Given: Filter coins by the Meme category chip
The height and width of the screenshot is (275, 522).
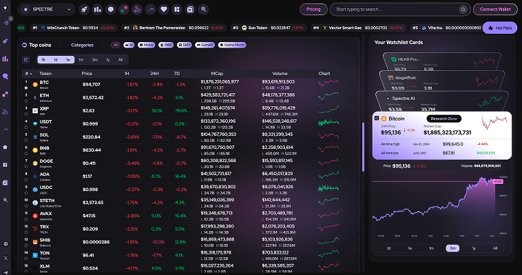Looking at the screenshot, I should 146,45.
